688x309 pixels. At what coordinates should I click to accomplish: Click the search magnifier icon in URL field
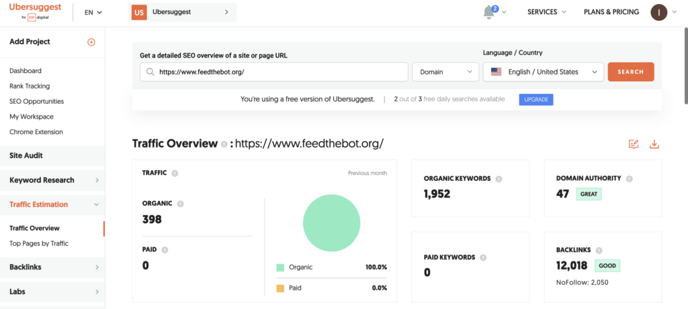150,72
